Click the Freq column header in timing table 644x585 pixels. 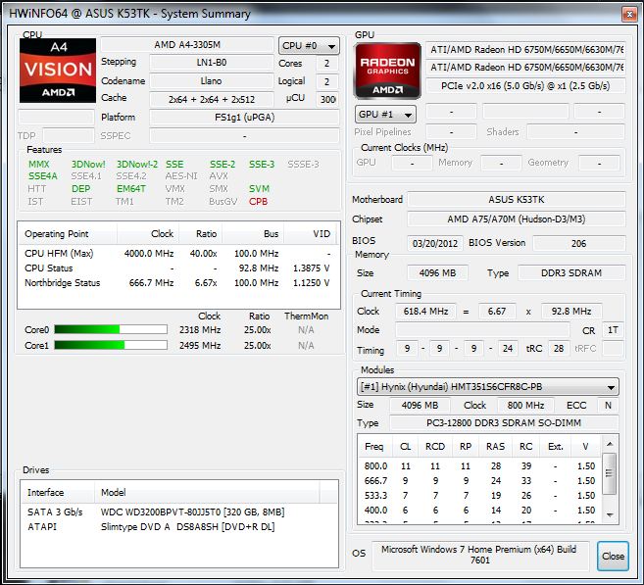[x=374, y=447]
